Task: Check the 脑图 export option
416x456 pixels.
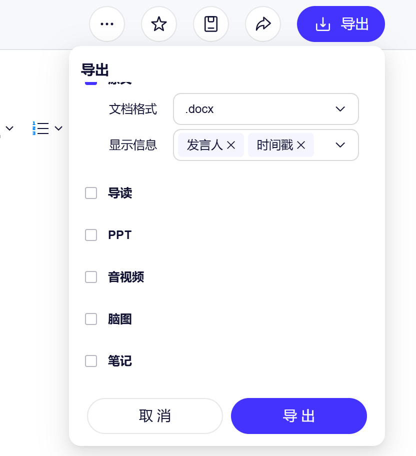Action: 91,319
